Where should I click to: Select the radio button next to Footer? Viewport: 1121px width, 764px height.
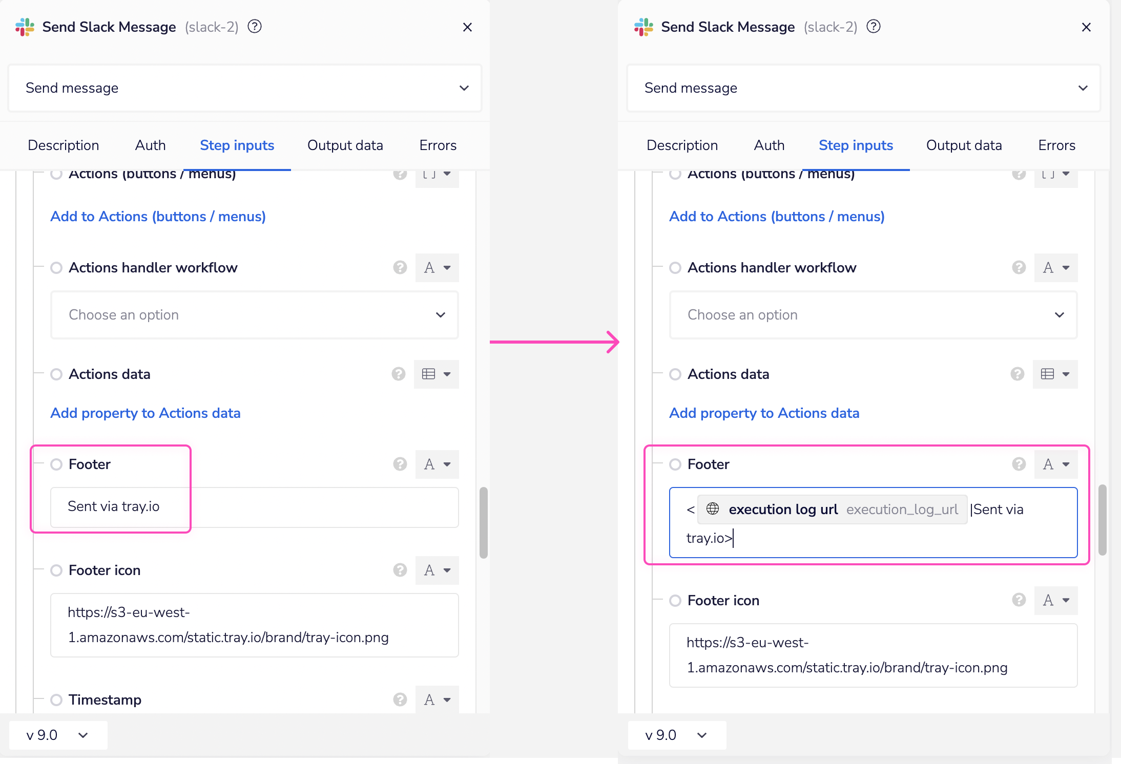56,464
